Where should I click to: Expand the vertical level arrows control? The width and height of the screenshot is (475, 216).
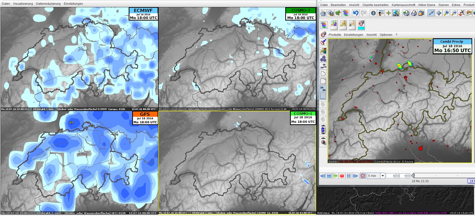[323, 130]
